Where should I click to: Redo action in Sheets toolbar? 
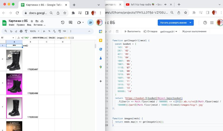(16, 31)
